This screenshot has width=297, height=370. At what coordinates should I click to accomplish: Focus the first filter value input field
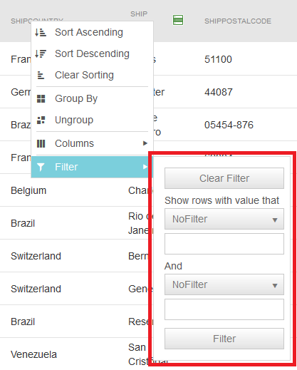pyautogui.click(x=224, y=244)
